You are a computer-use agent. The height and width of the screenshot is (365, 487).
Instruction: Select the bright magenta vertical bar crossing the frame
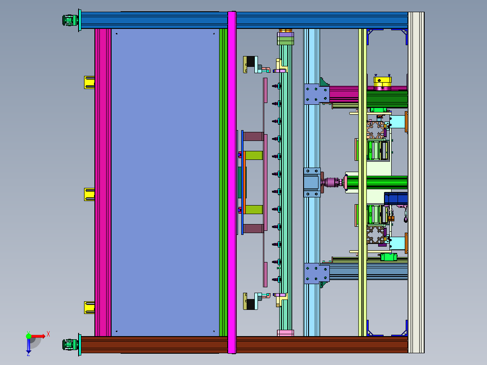pyautogui.click(x=232, y=182)
